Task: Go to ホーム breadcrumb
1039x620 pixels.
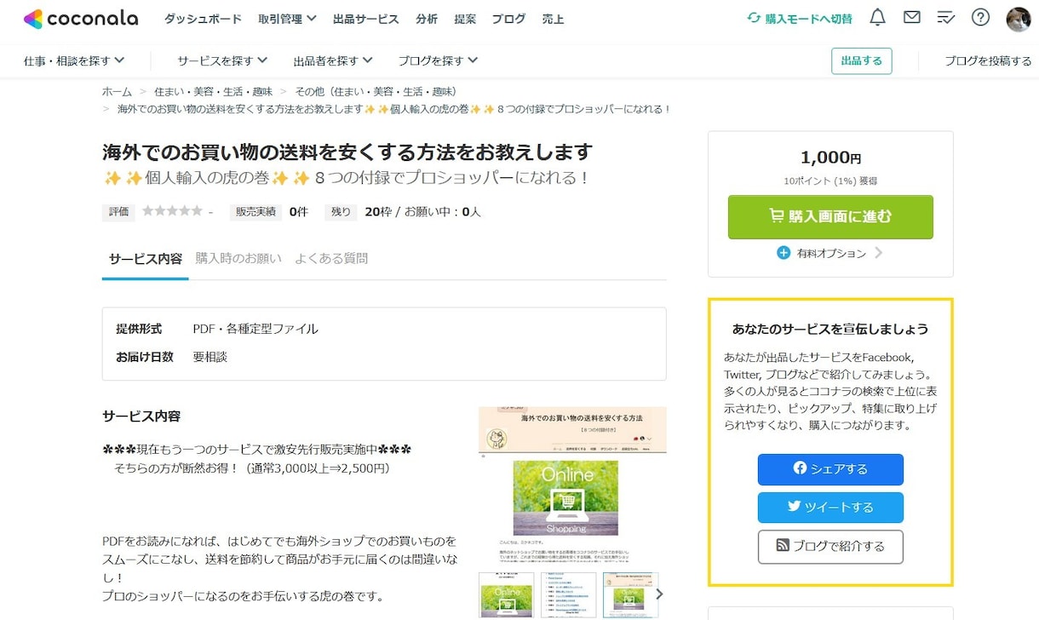Action: pos(117,91)
